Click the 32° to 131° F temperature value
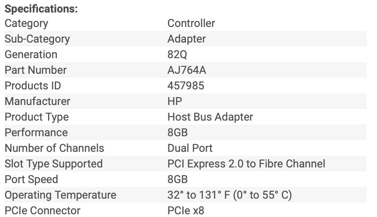 (229, 195)
